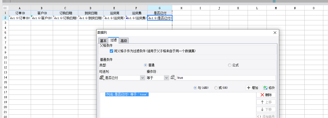Click the 增加 button
Screen dimensions: 328x118
[252, 88]
